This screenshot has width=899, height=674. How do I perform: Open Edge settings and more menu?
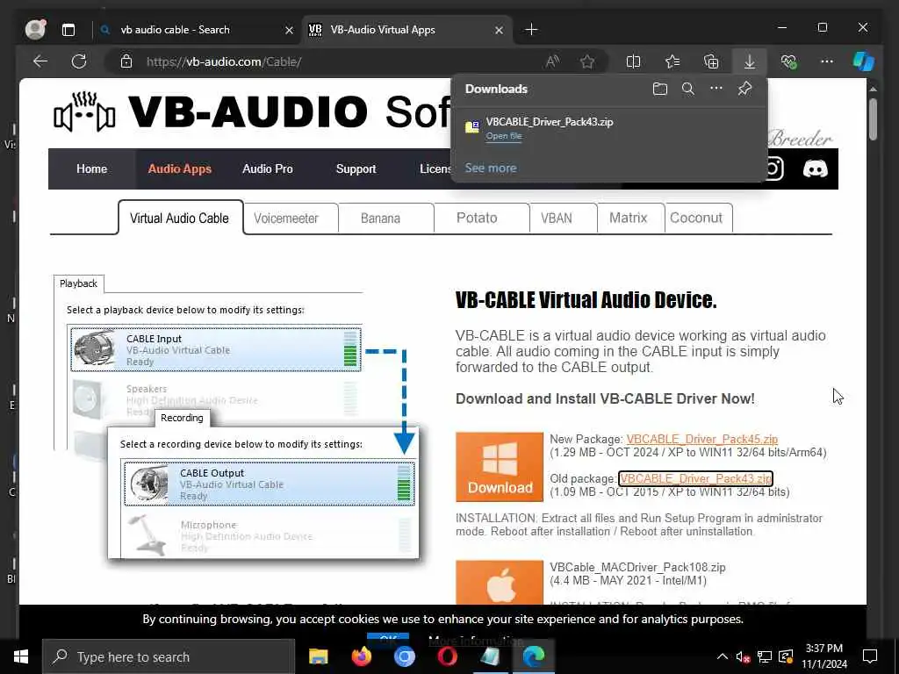coord(827,61)
